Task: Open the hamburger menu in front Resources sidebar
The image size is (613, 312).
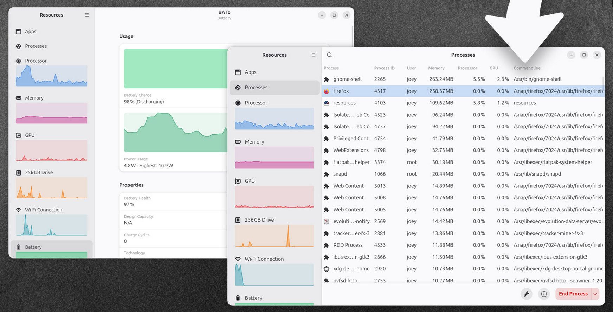Action: [x=314, y=55]
